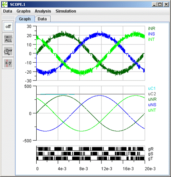Screen dimensions: 171x177
Task: Toggle the 'off' button in the sidebar
Action: (x=8, y=27)
